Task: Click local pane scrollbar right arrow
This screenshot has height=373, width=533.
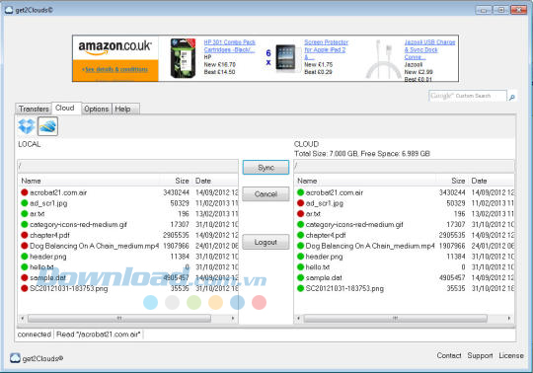Action: (x=233, y=319)
